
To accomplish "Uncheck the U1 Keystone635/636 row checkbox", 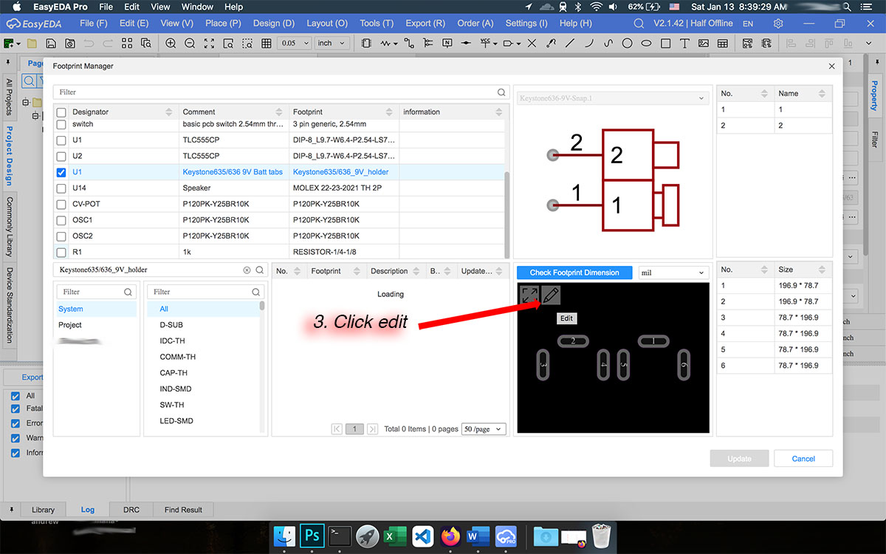I will (61, 172).
